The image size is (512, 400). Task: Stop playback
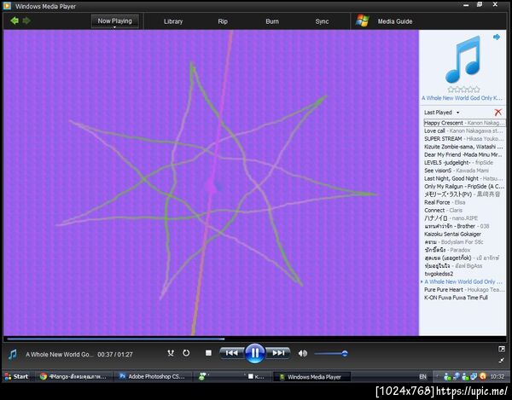click(208, 353)
